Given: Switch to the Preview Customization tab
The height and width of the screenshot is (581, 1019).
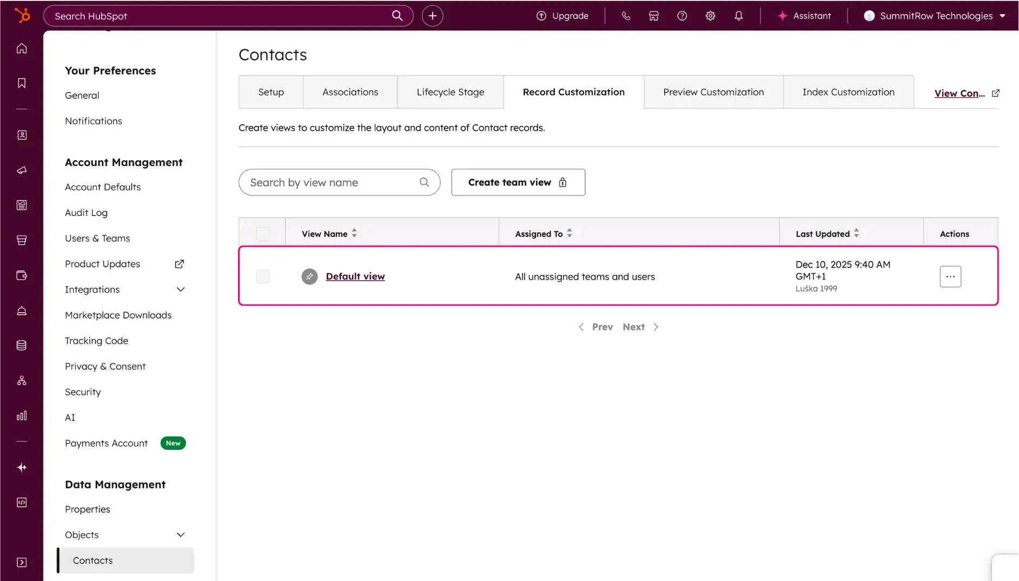Looking at the screenshot, I should coord(713,92).
